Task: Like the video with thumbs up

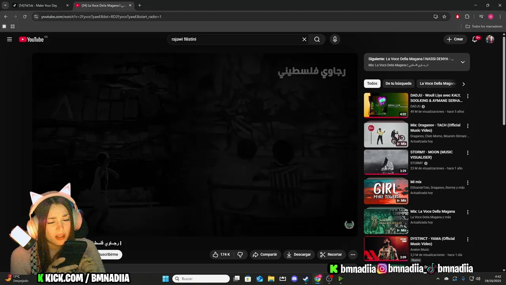Action: tap(221, 255)
